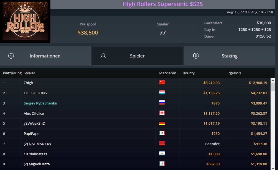Click the info circle icon beside Informationen
The height and width of the screenshot is (170, 278).
11,56
